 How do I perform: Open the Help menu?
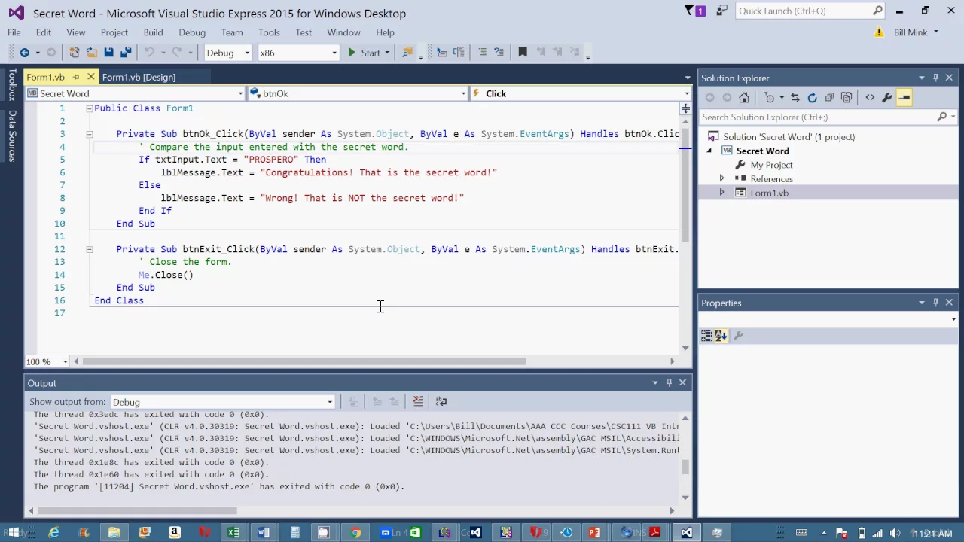pos(385,32)
